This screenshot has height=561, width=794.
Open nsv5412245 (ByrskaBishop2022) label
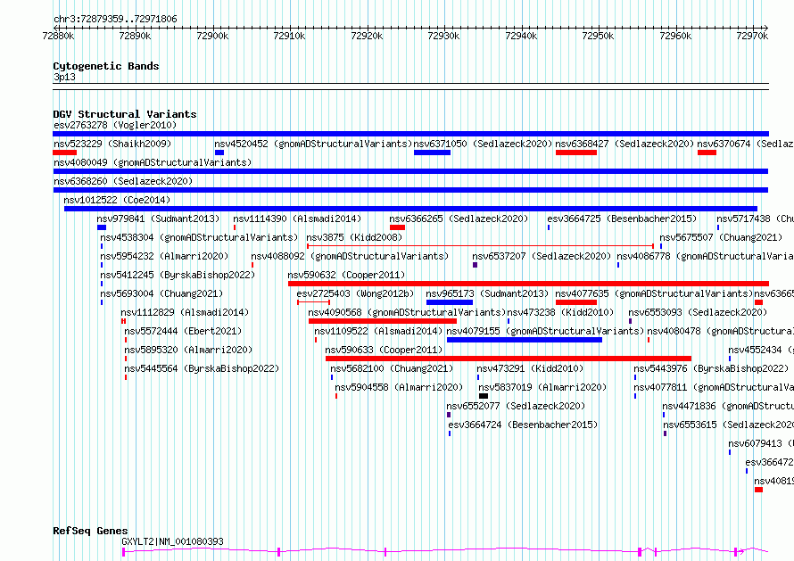coord(178,275)
